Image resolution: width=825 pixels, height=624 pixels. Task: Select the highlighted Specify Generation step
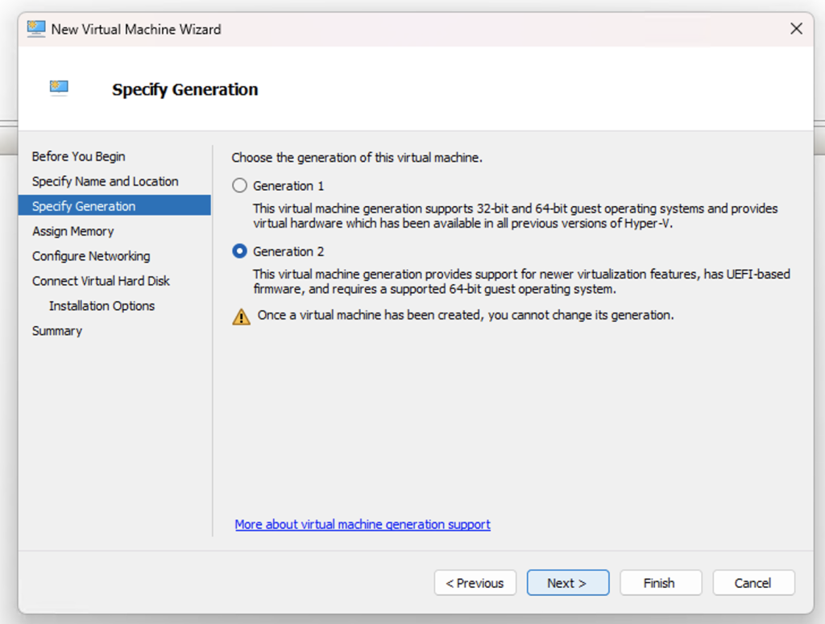tap(84, 206)
